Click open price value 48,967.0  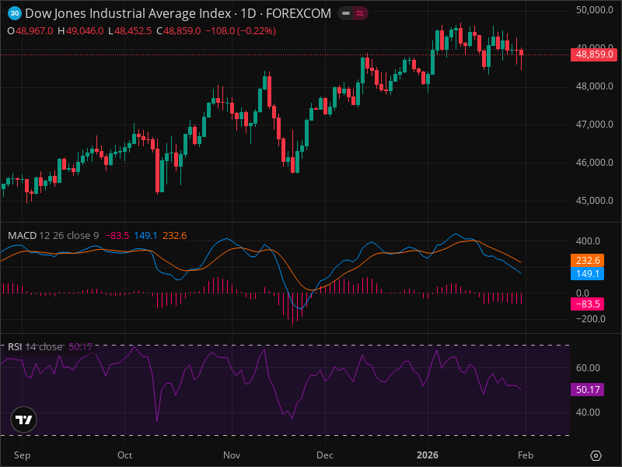pos(34,31)
